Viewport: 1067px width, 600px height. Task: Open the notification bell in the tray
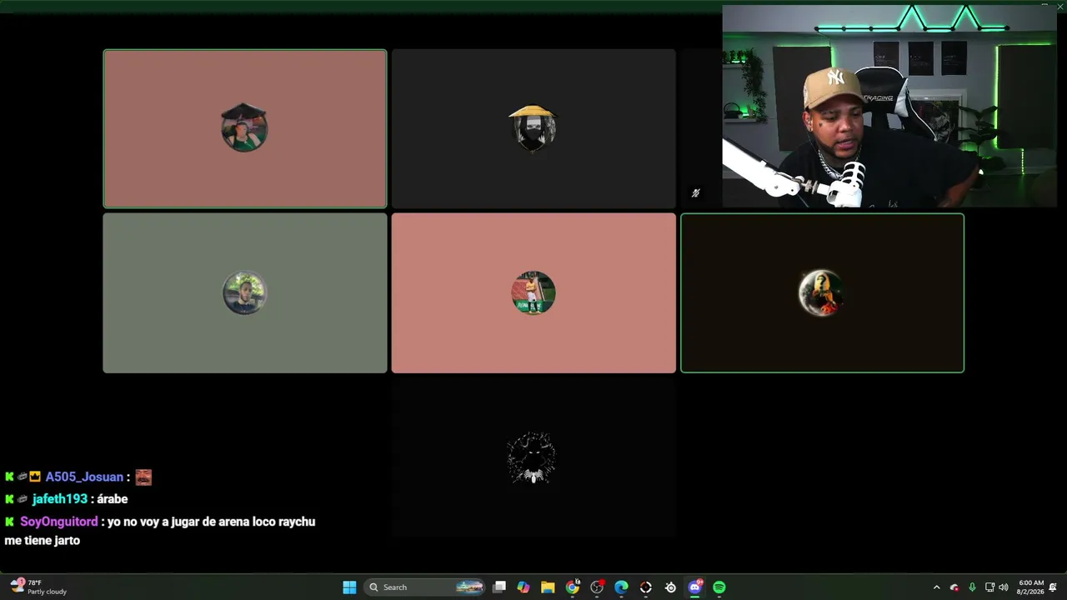pyautogui.click(x=1053, y=587)
